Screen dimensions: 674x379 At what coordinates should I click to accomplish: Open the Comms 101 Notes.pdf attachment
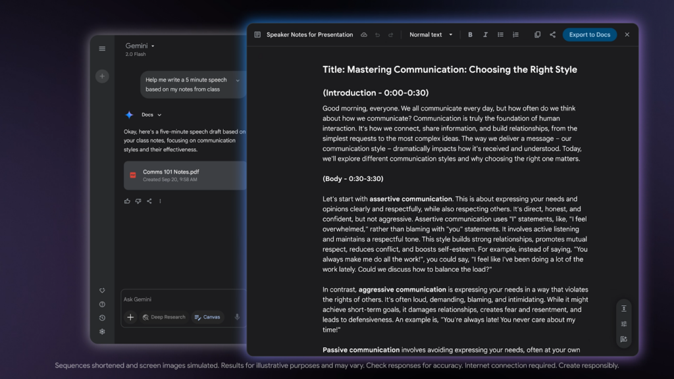(185, 175)
